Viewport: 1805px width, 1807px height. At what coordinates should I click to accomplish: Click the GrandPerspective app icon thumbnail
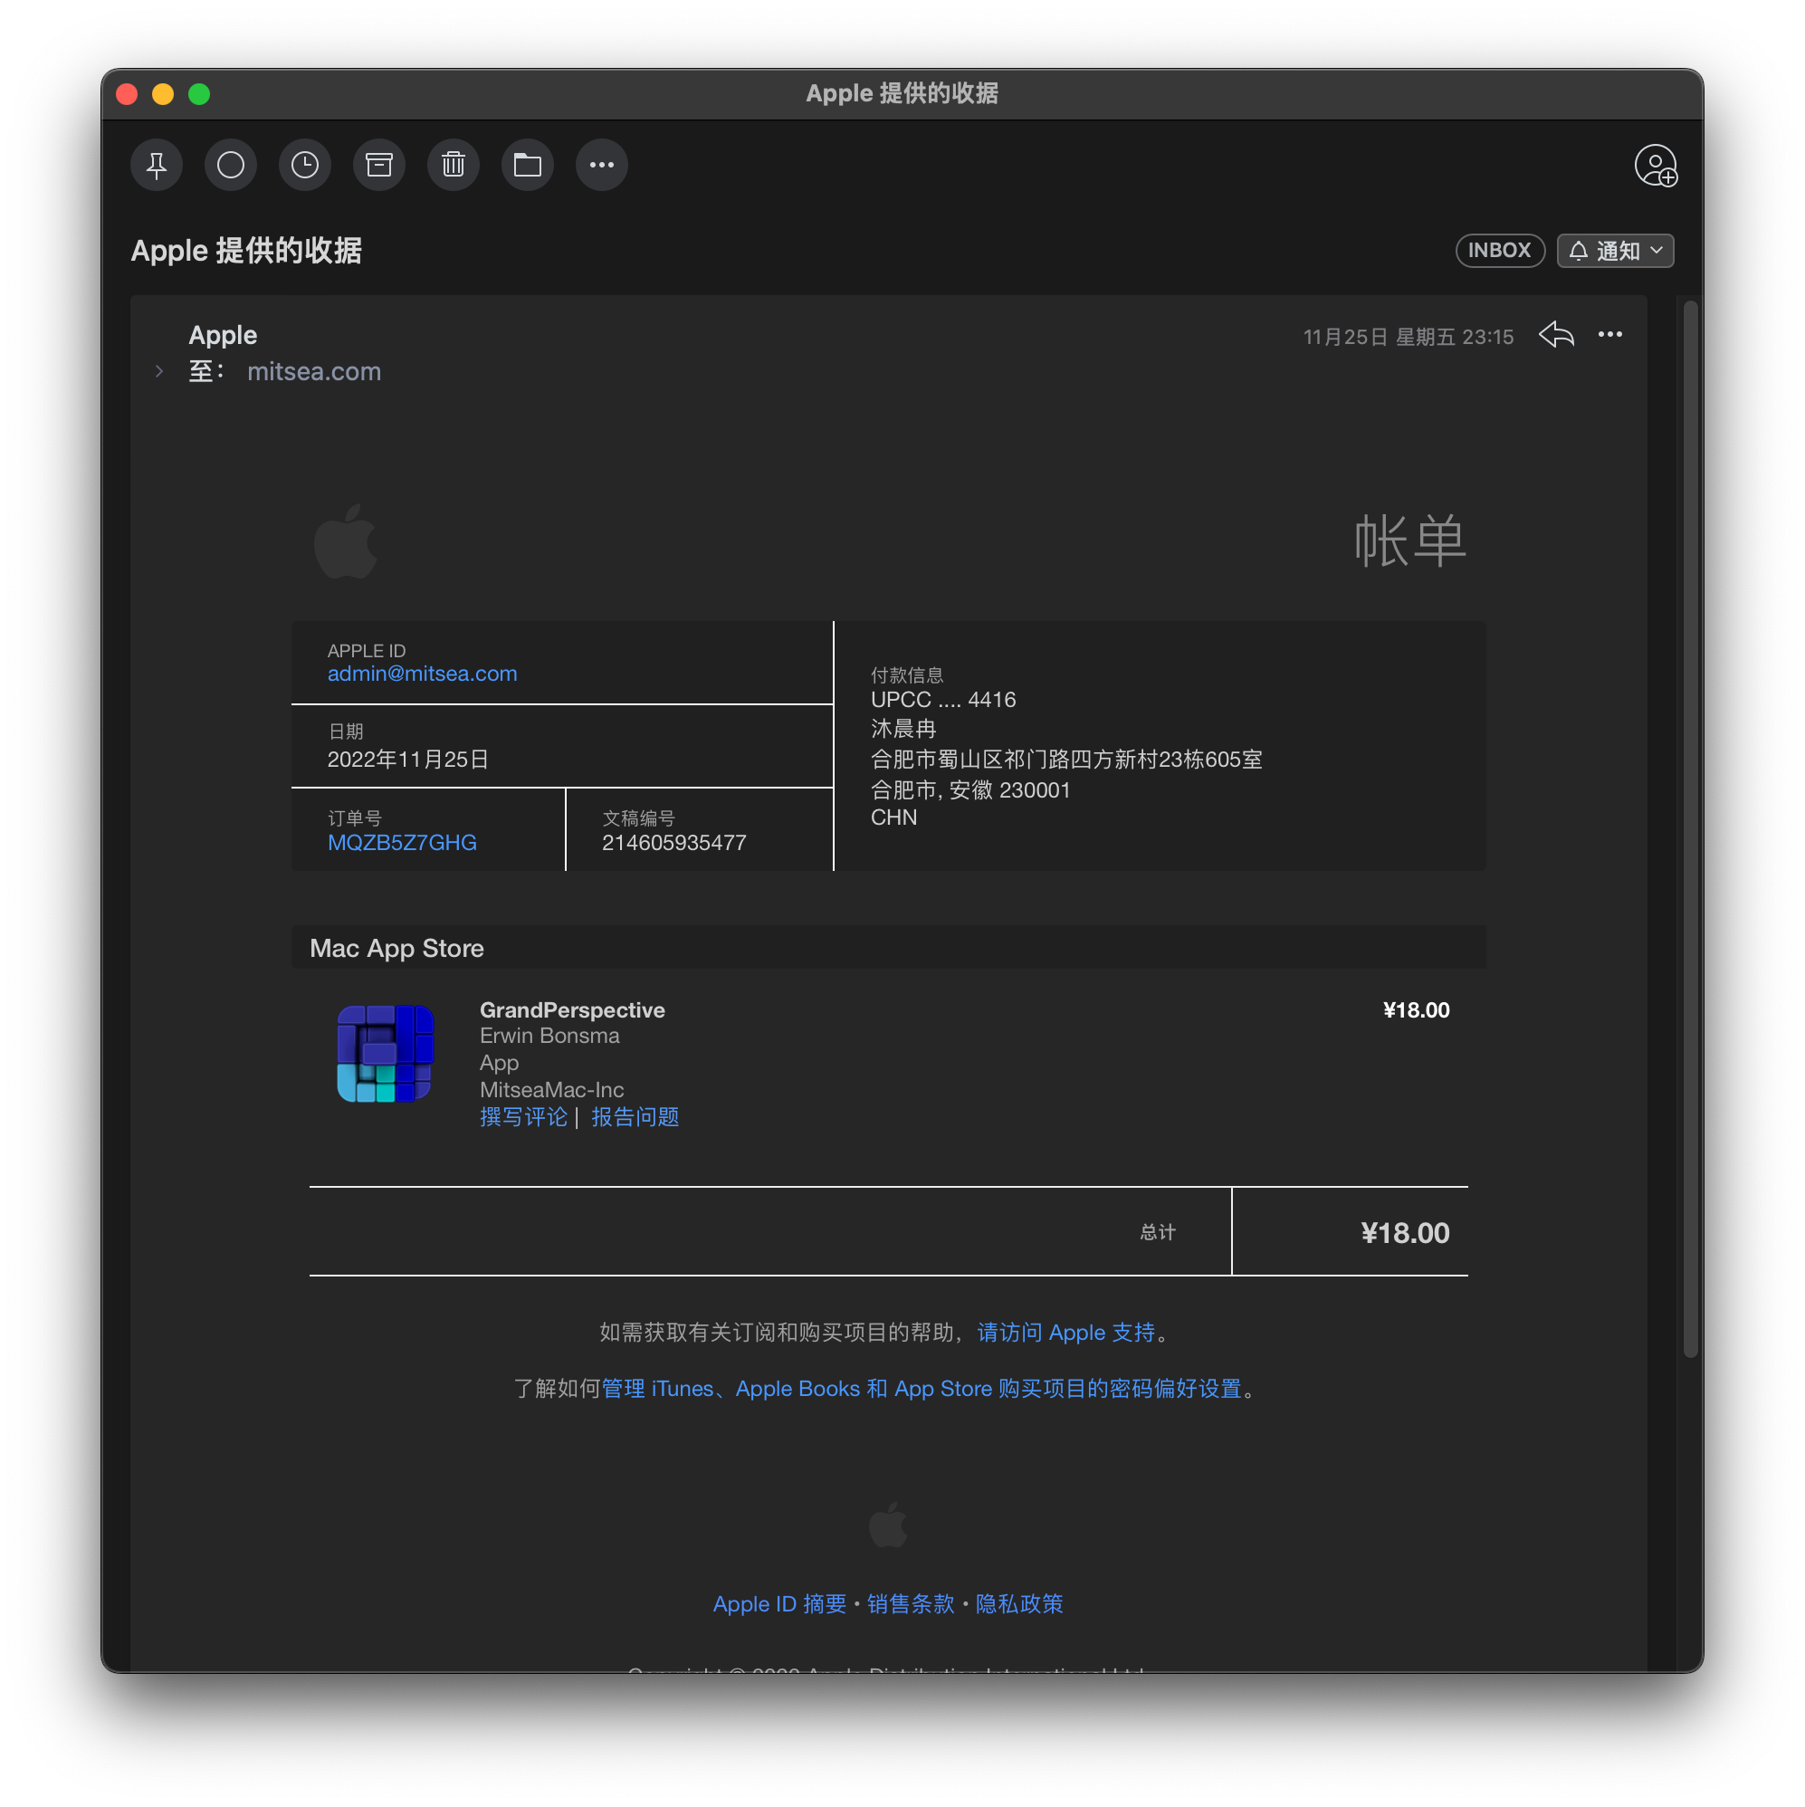click(386, 1054)
